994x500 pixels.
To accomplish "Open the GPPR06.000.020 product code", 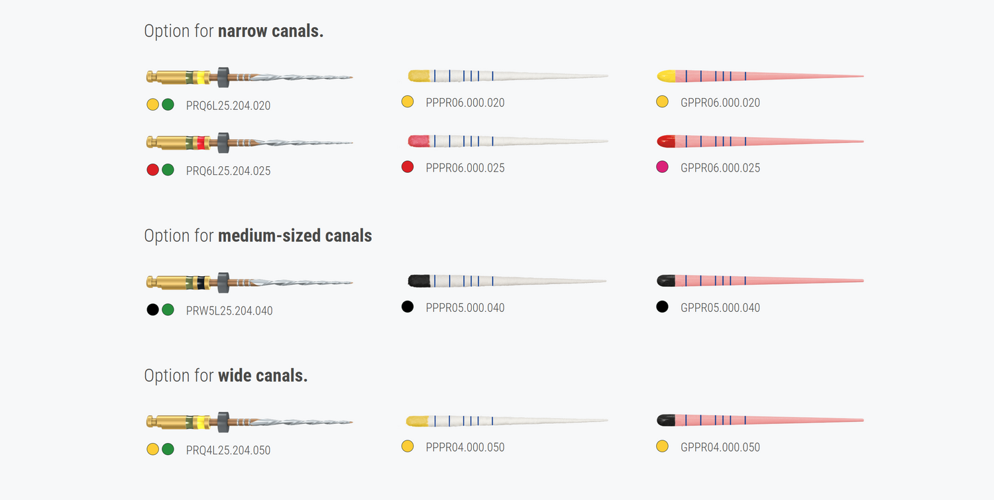I will pyautogui.click(x=720, y=103).
